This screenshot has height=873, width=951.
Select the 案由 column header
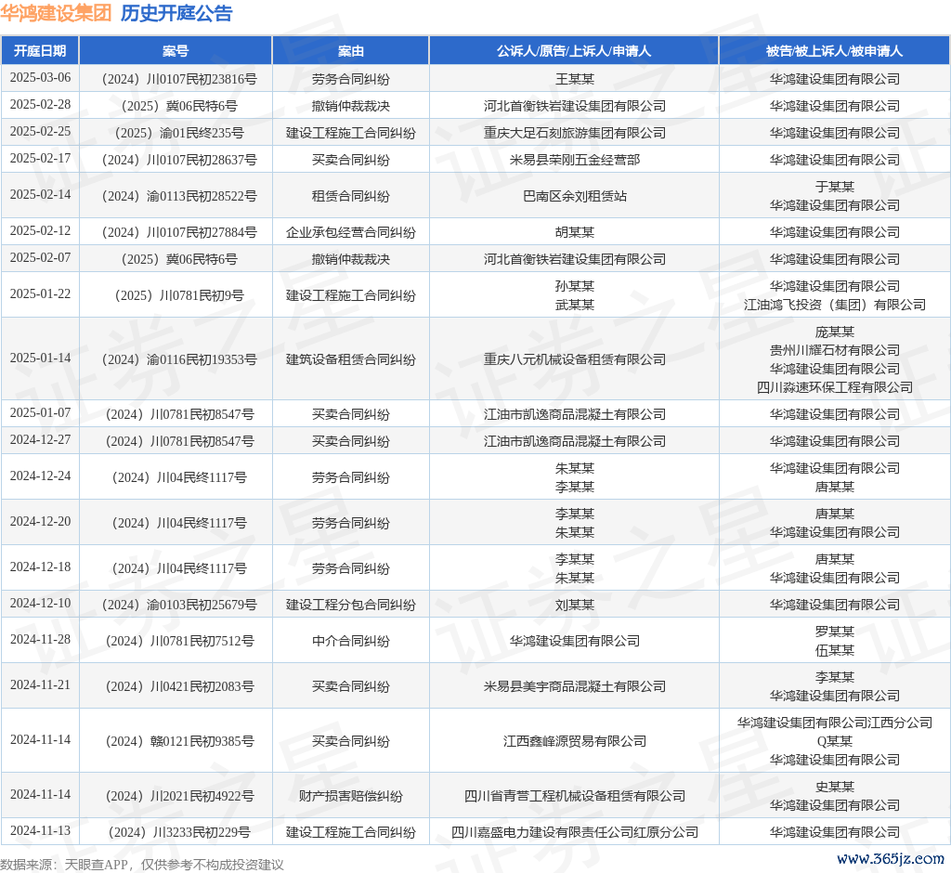(350, 51)
